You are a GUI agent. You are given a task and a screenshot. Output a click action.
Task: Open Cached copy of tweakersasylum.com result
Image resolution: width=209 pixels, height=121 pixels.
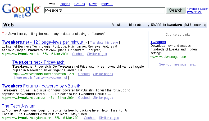pos(90,118)
